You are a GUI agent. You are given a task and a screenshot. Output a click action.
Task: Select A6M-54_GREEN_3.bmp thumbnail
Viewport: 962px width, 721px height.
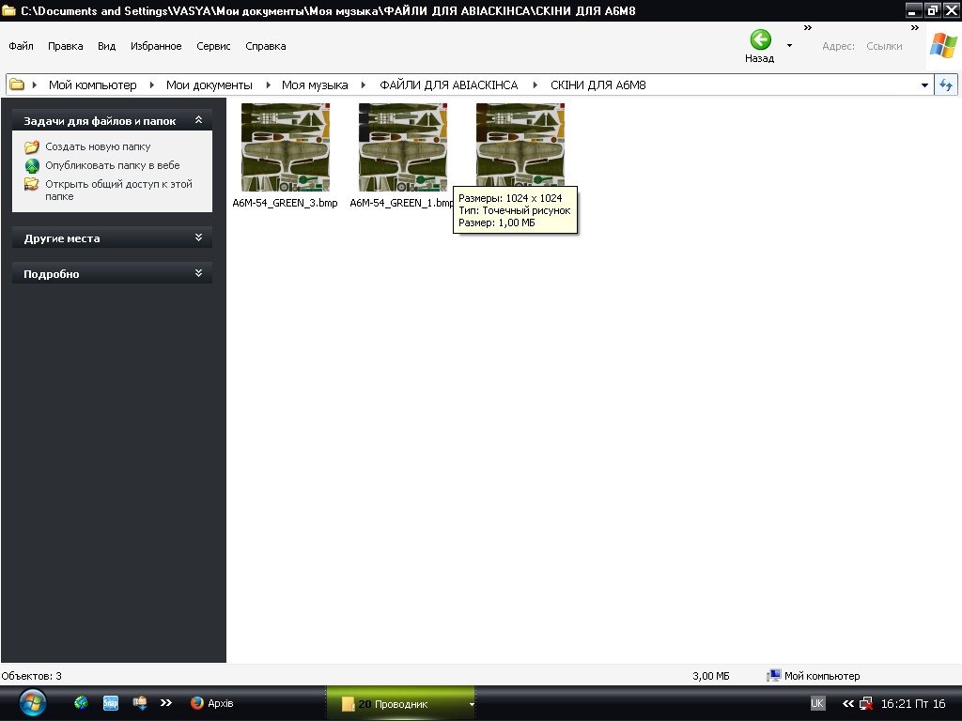tap(286, 147)
